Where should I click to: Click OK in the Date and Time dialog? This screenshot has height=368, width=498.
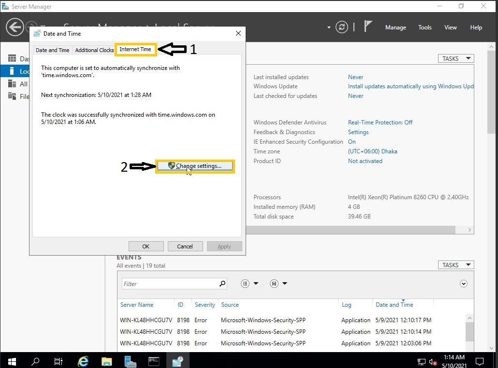pyautogui.click(x=146, y=246)
